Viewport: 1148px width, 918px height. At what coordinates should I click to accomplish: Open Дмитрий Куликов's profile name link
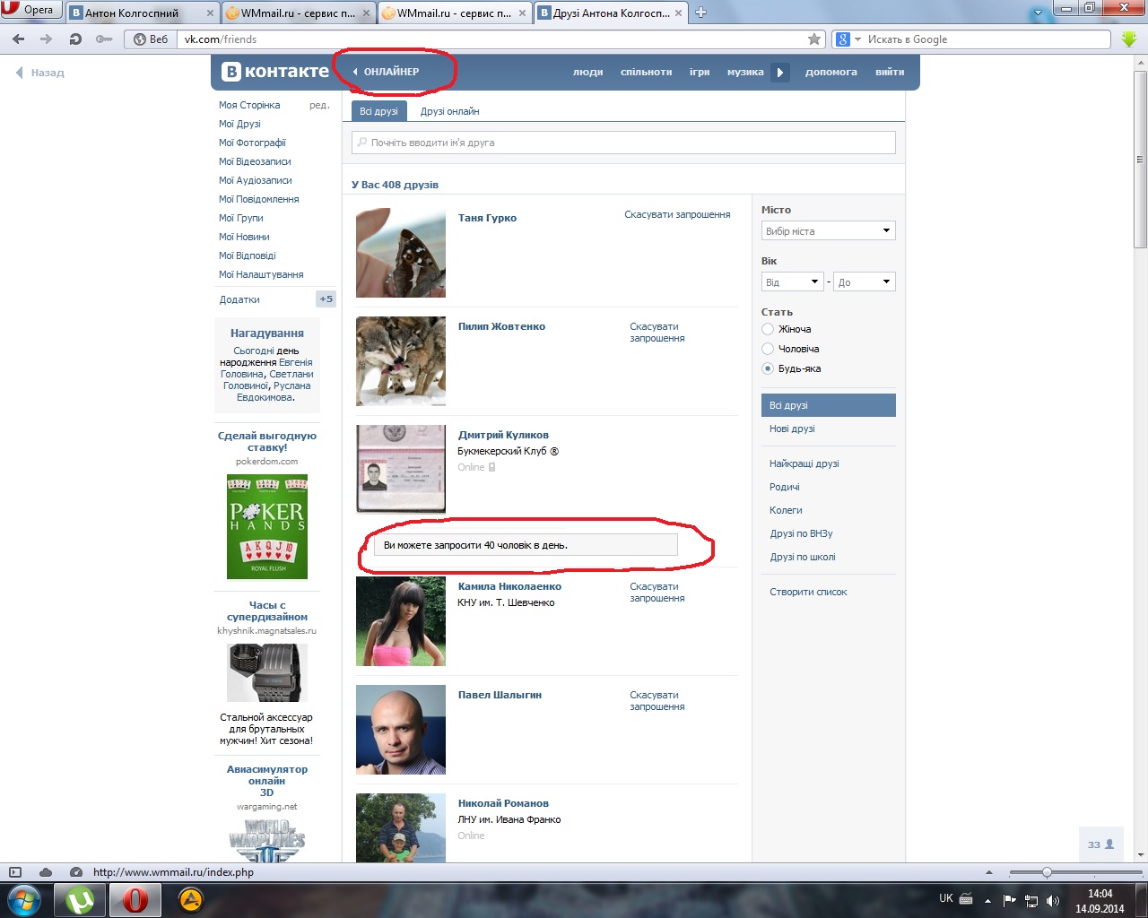coord(503,435)
